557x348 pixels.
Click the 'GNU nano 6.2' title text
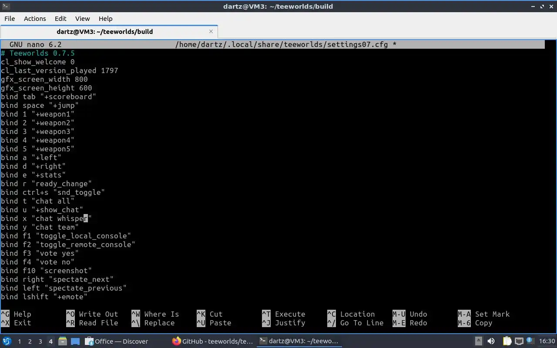click(36, 44)
